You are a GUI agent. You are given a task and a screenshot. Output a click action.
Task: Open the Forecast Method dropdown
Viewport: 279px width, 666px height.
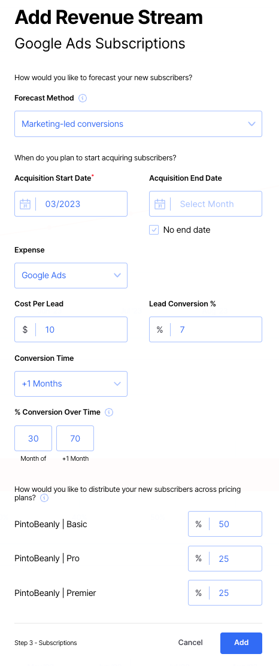tap(138, 124)
